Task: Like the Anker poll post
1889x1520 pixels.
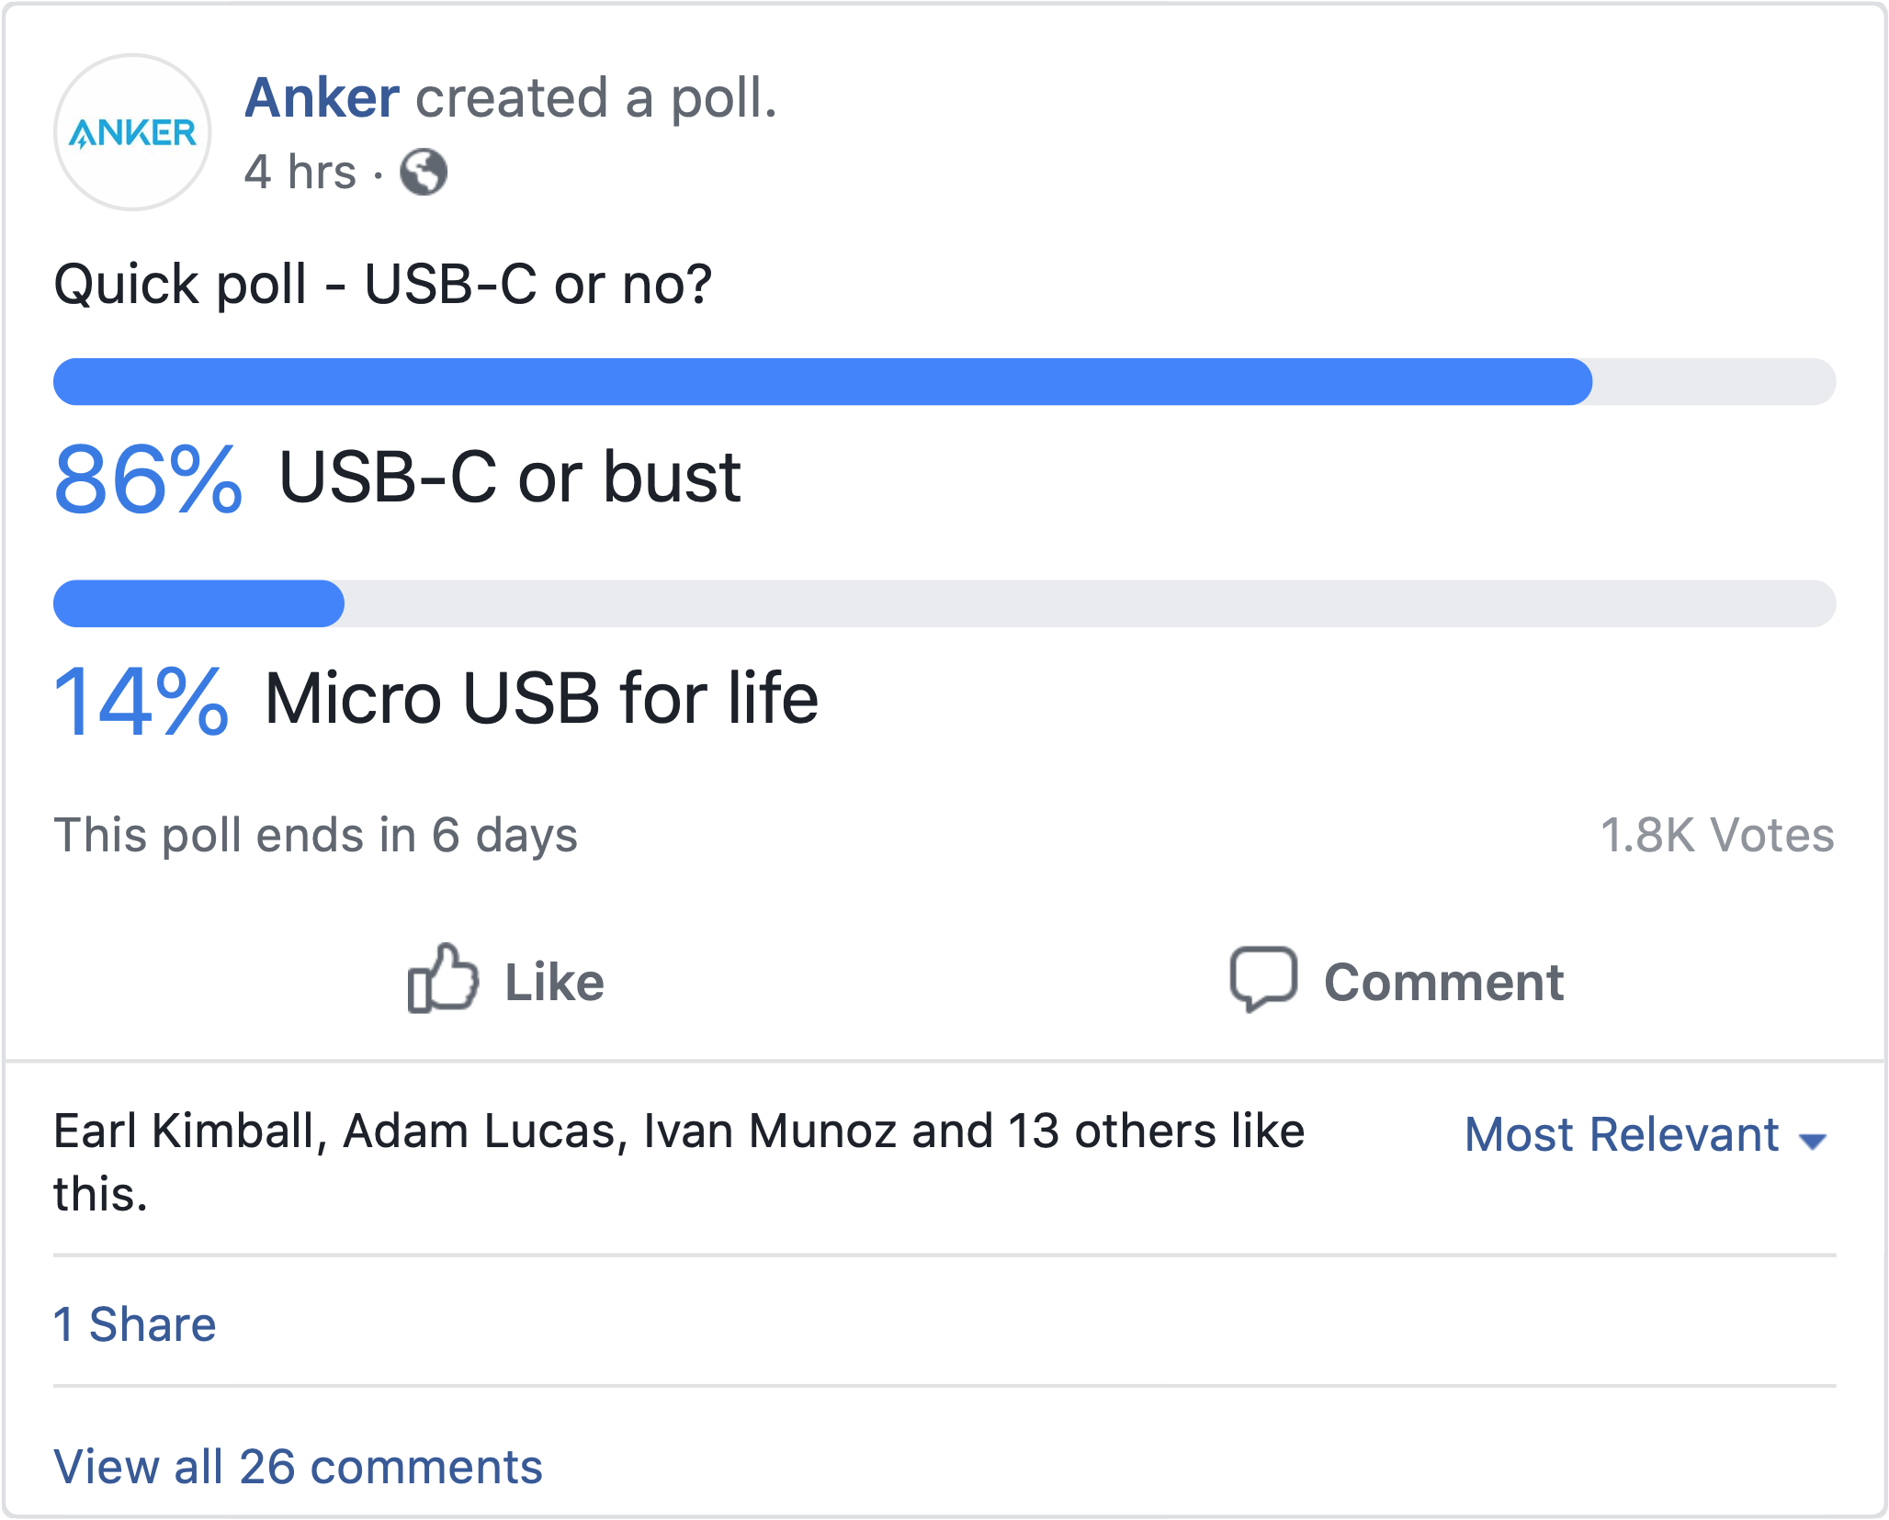Action: click(x=506, y=980)
